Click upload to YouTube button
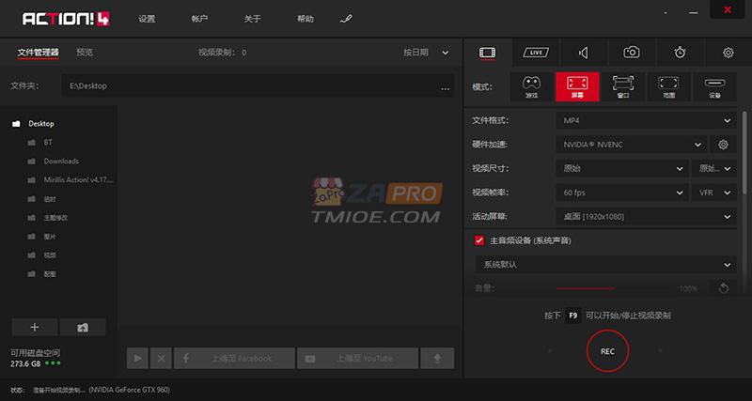Viewport: 752px width, 401px height. coord(358,359)
